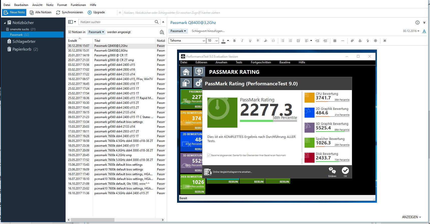Image resolution: width=430 pixels, height=224 pixels.
Task: Sort notes by the Titel column
Action: 124,41
